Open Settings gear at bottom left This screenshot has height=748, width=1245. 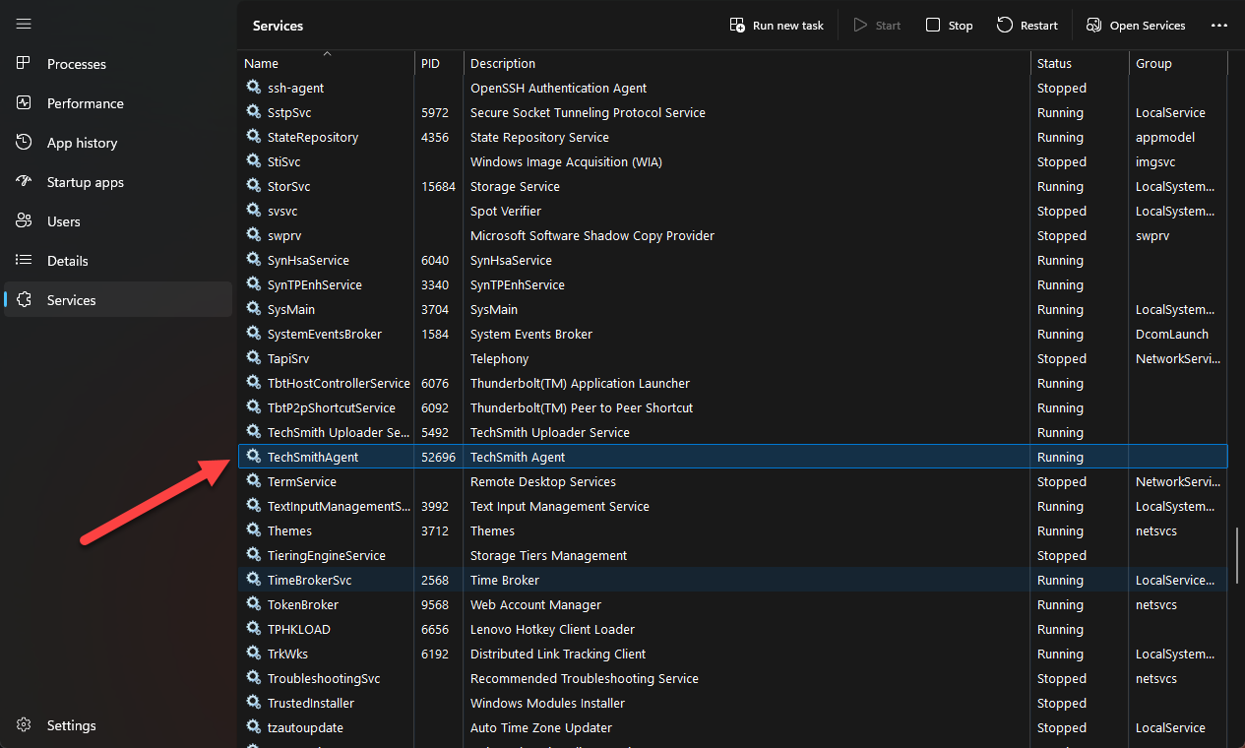25,725
